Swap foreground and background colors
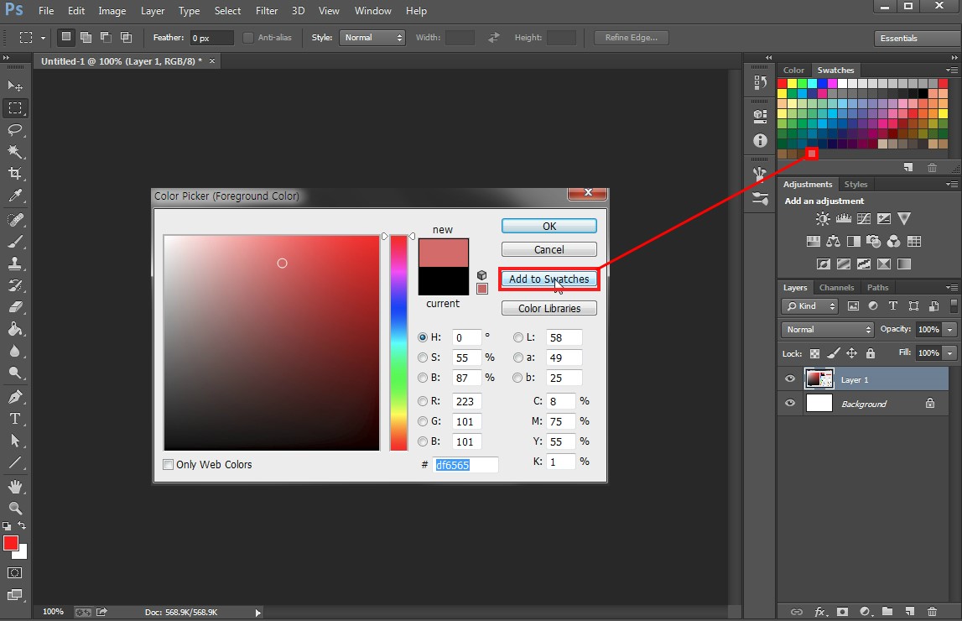 [x=22, y=526]
